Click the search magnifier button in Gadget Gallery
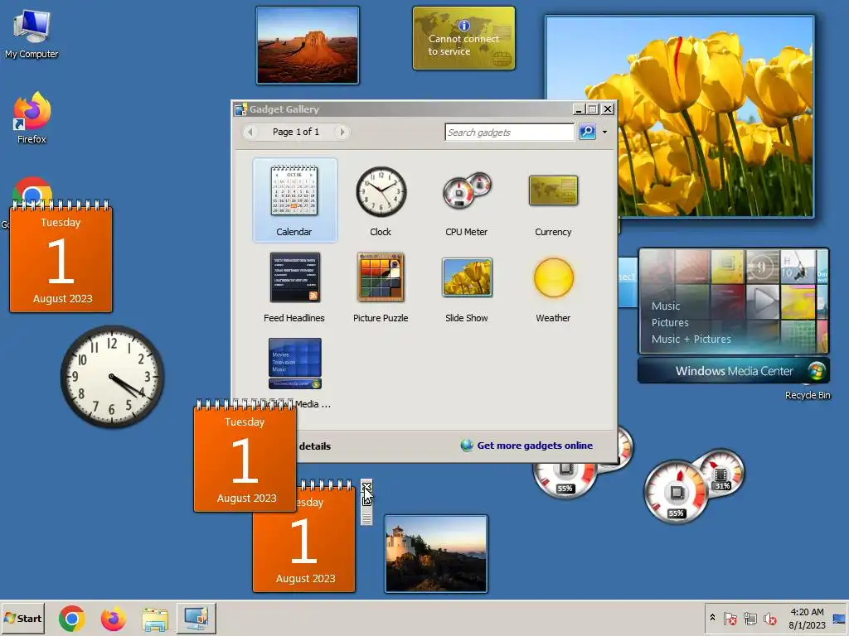The image size is (849, 636). point(587,132)
